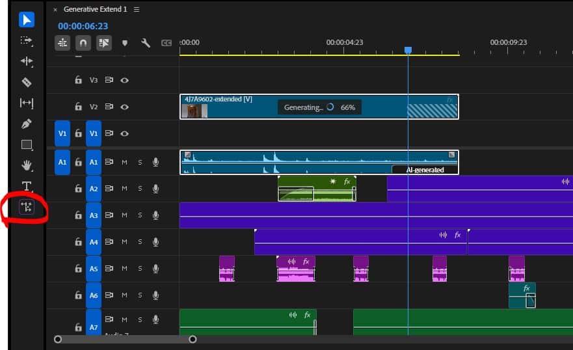The image size is (573, 350).
Task: Add a marker to the timeline
Action: point(125,43)
